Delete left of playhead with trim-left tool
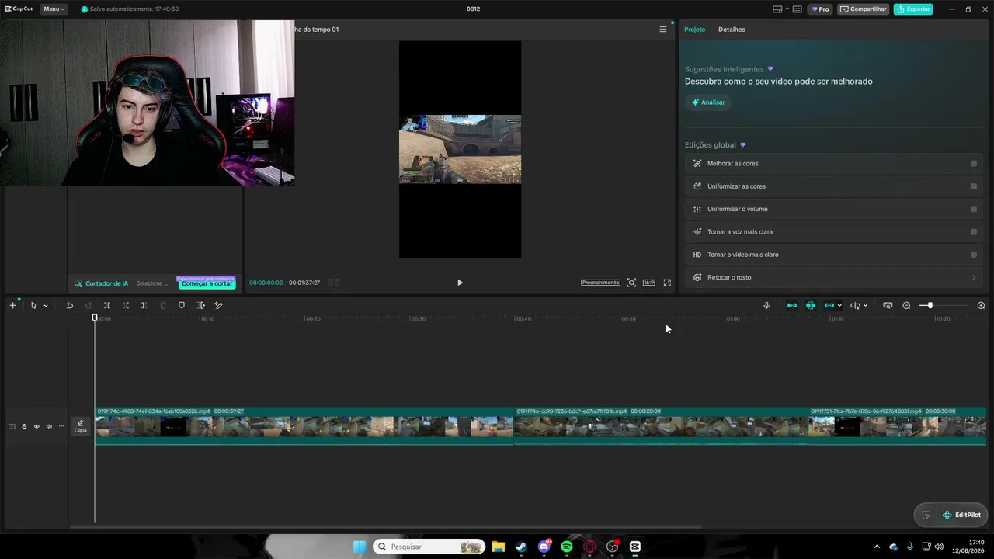 tap(126, 305)
